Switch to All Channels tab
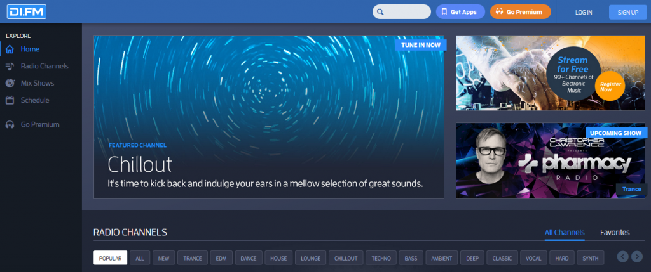The image size is (651, 272). [565, 233]
